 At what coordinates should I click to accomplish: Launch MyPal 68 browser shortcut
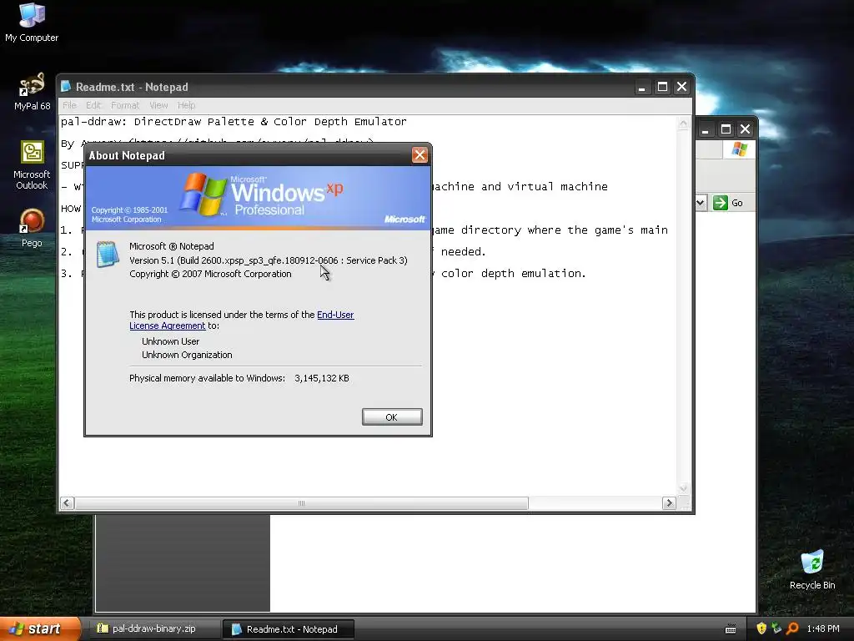pos(32,90)
